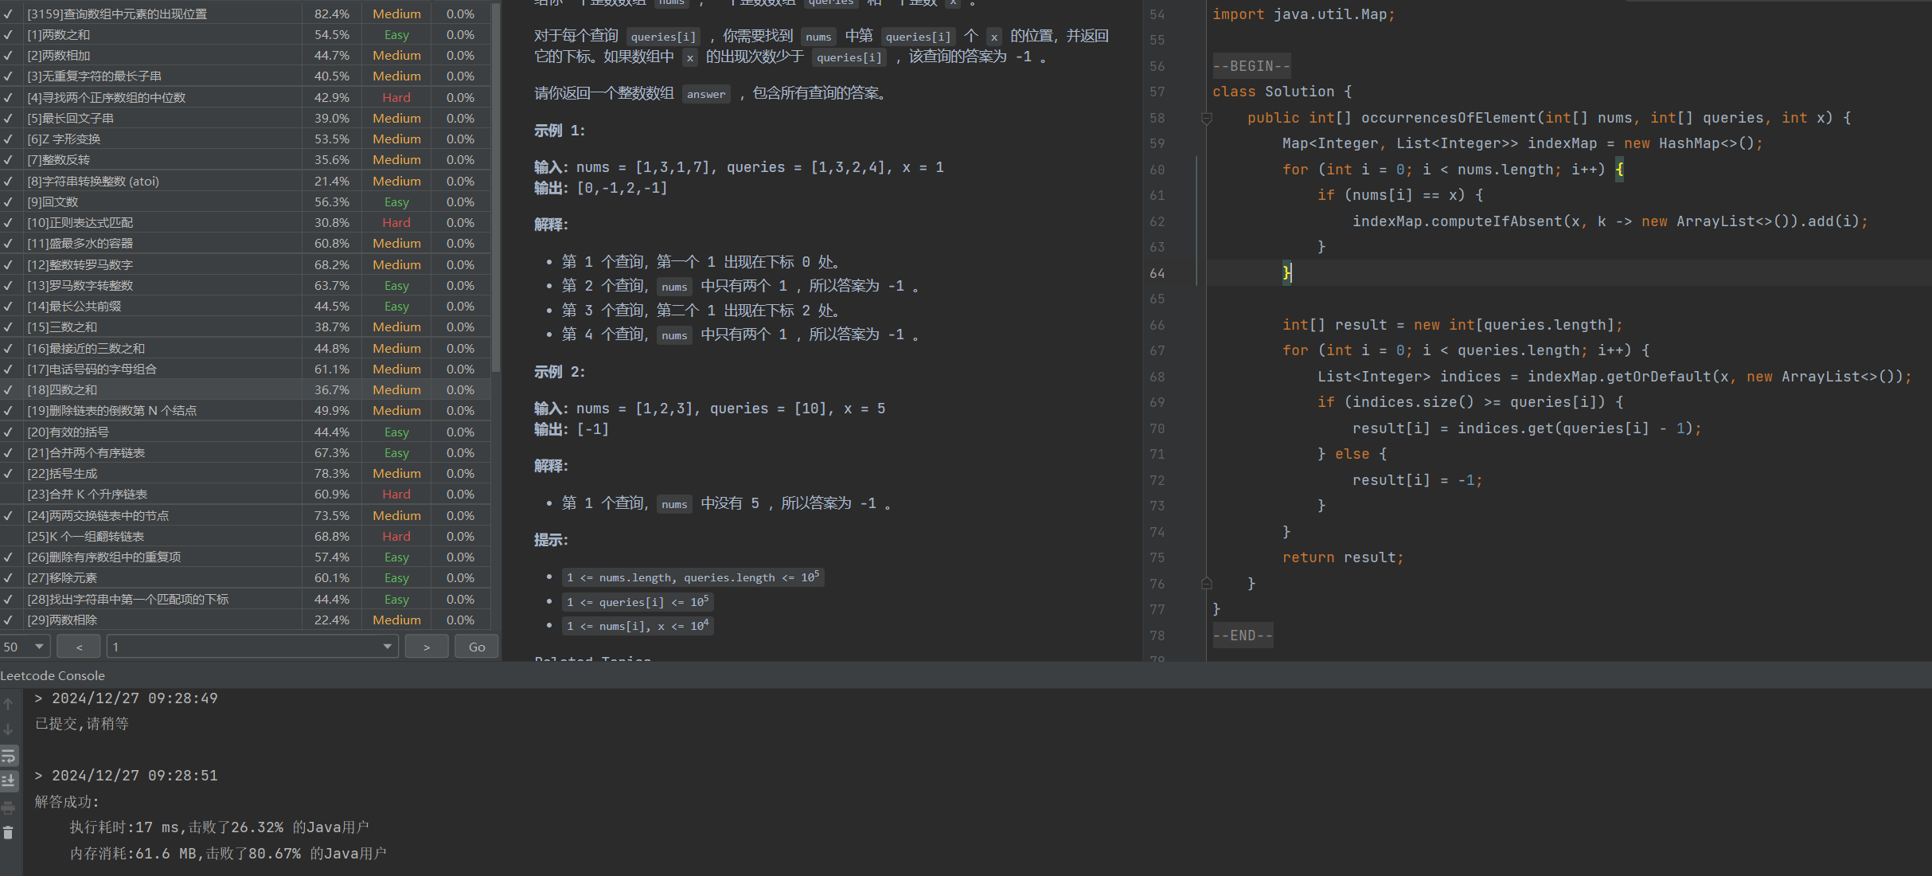Open problem [3159]查询数组中元素的出现位置
This screenshot has height=876, width=1932.
[117, 14]
